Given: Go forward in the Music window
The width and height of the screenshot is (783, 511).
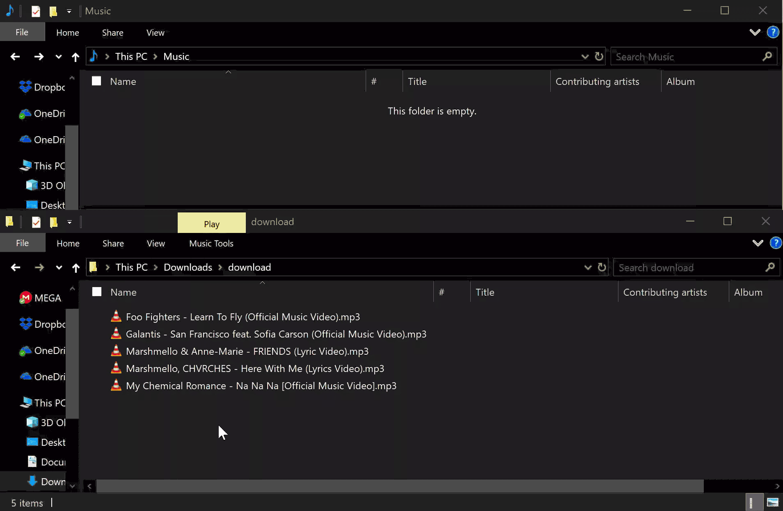Looking at the screenshot, I should click(39, 57).
